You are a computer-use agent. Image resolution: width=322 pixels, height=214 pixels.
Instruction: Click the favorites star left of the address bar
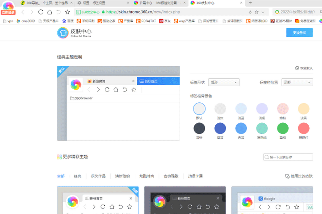point(68,12)
